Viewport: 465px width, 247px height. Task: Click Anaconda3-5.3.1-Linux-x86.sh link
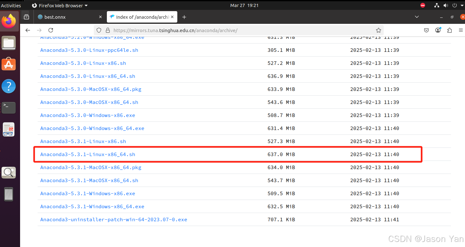click(x=83, y=141)
